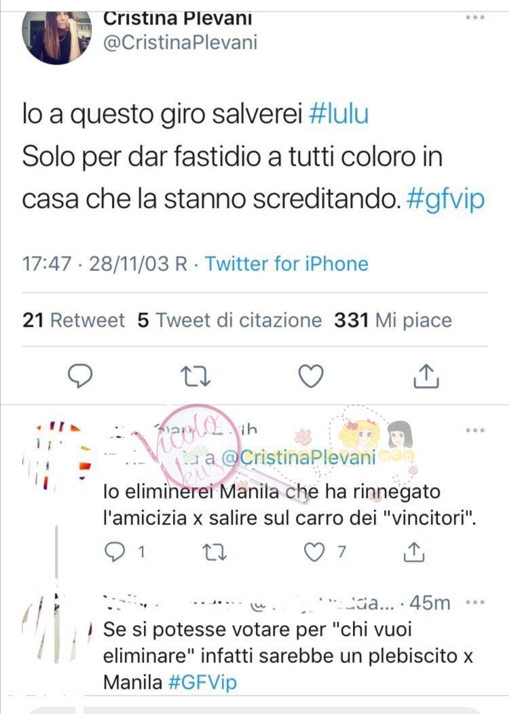
Task: Open the #GFVip hashtag in second reply
Action: (202, 682)
